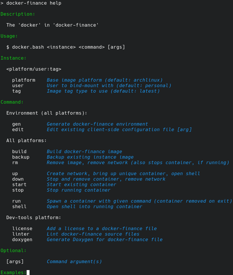Click the 'Image tag type to use' description
The width and height of the screenshot is (233, 275).
(x=103, y=91)
